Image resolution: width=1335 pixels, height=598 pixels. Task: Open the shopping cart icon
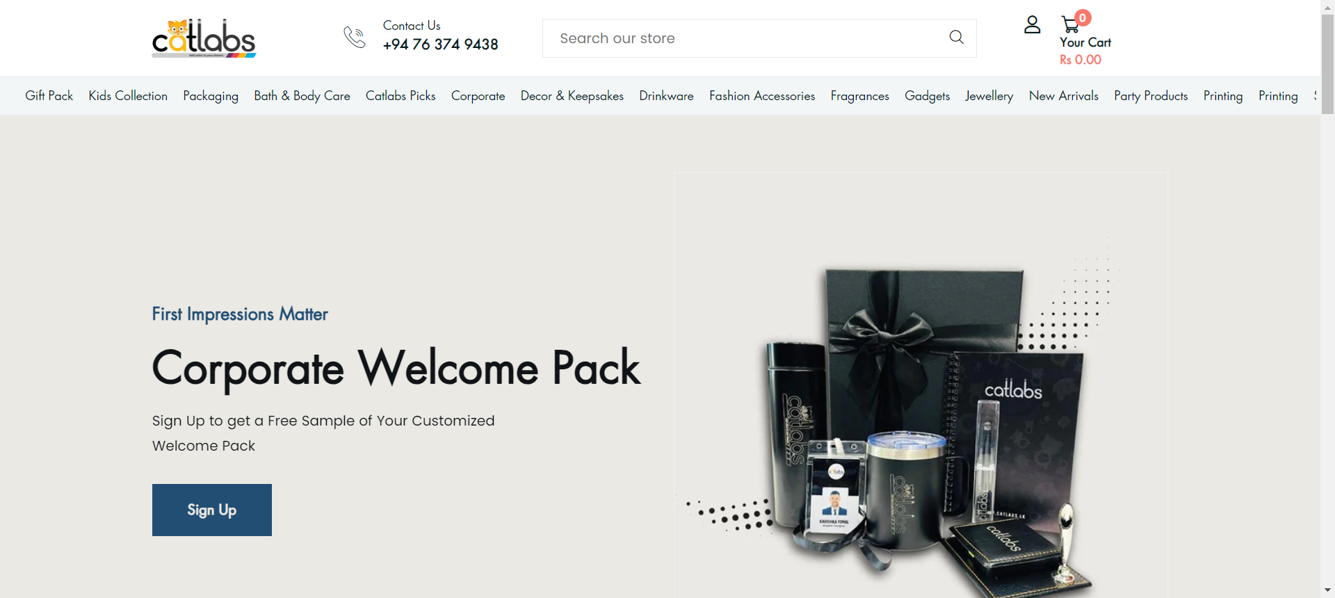tap(1070, 25)
